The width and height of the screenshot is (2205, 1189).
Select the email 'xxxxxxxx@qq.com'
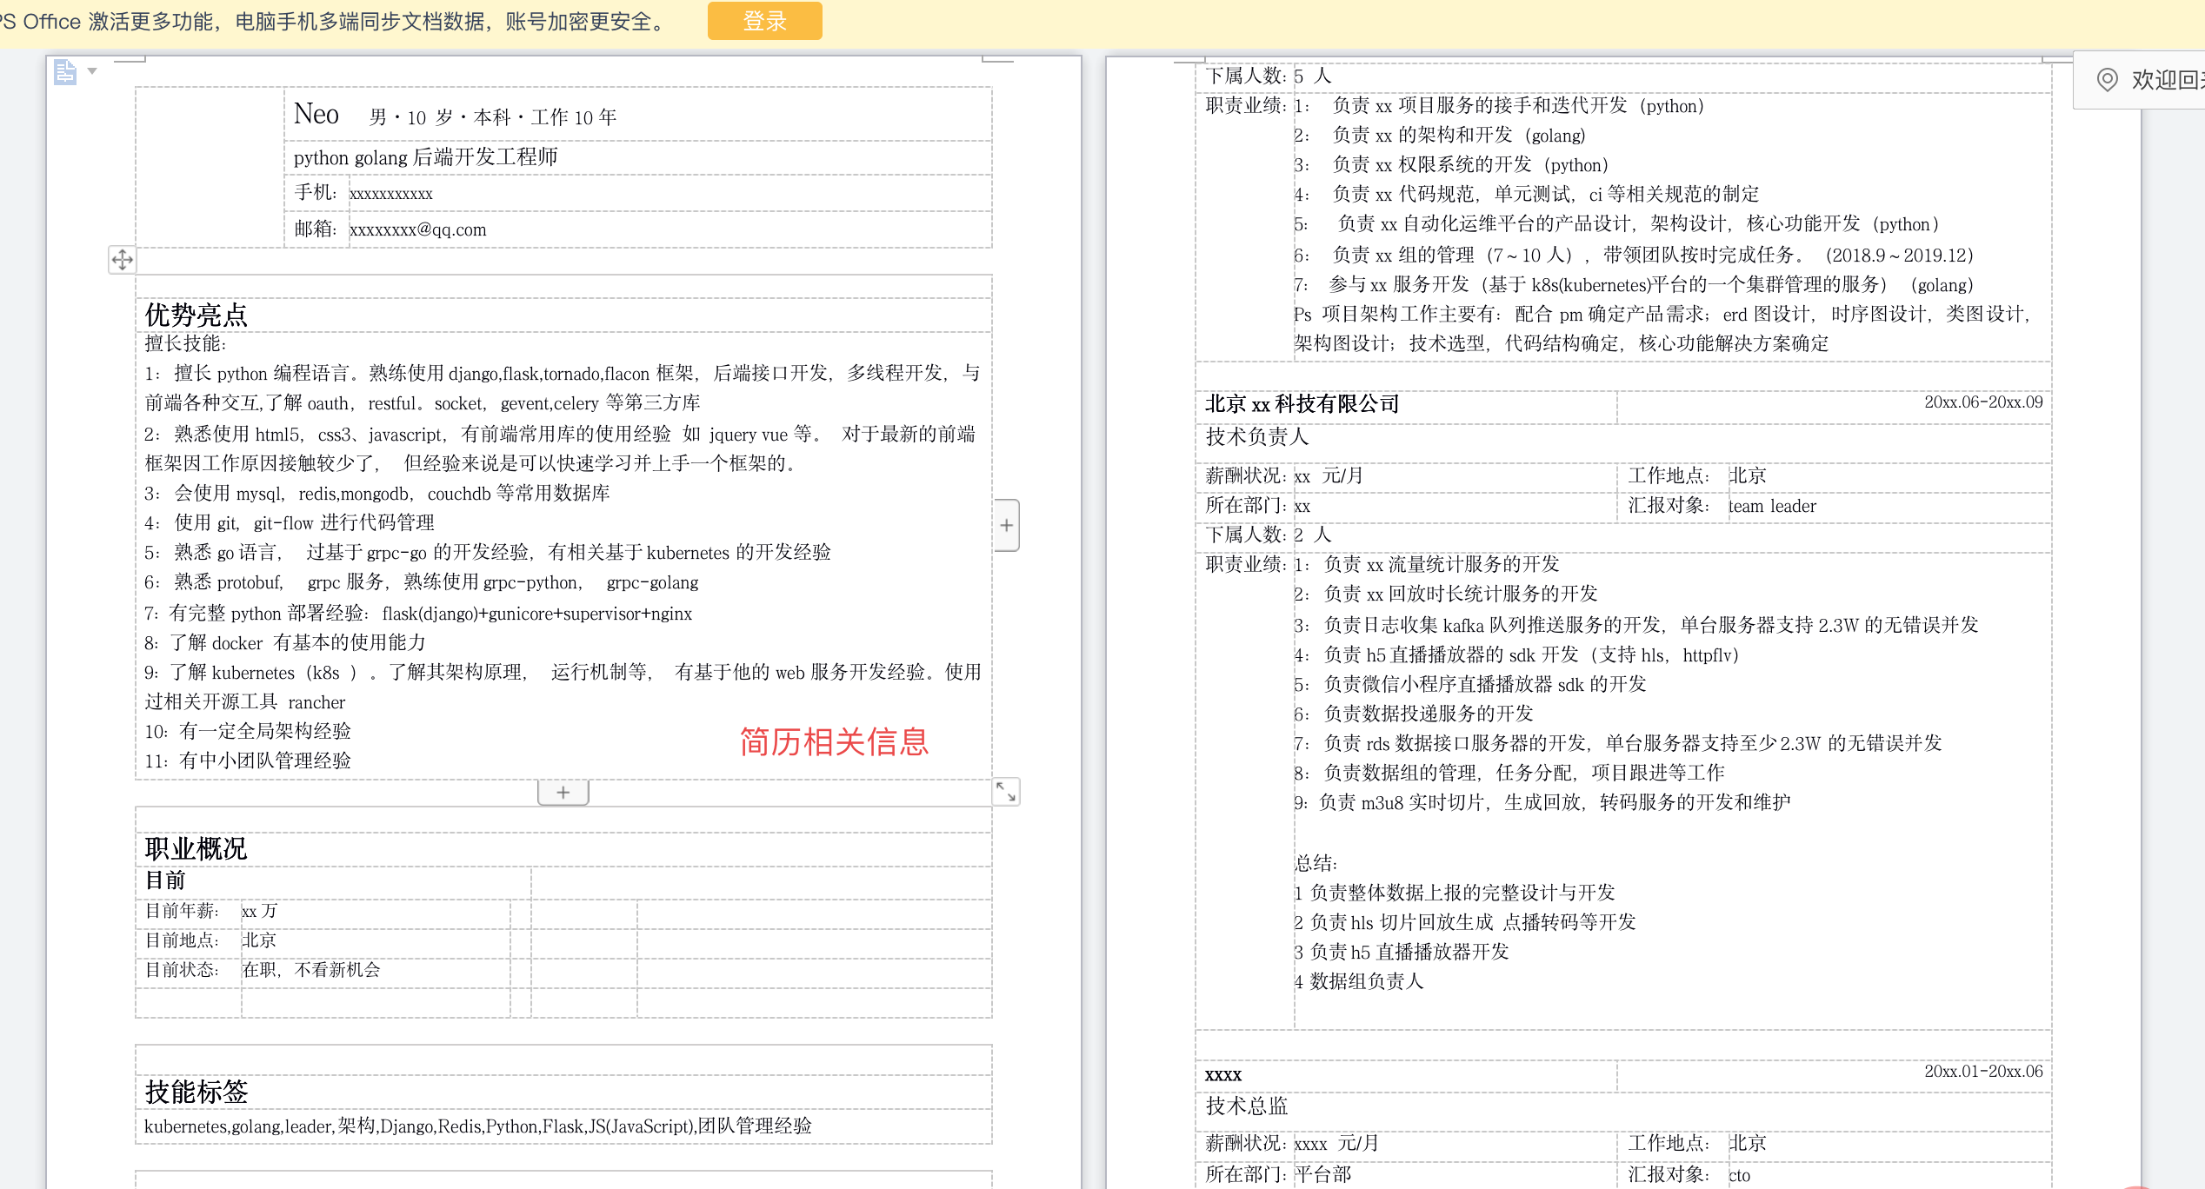418,229
